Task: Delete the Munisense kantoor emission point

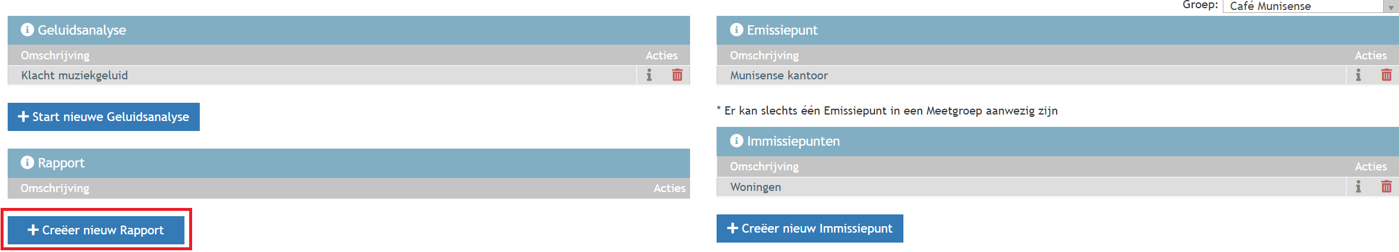Action: click(1386, 75)
